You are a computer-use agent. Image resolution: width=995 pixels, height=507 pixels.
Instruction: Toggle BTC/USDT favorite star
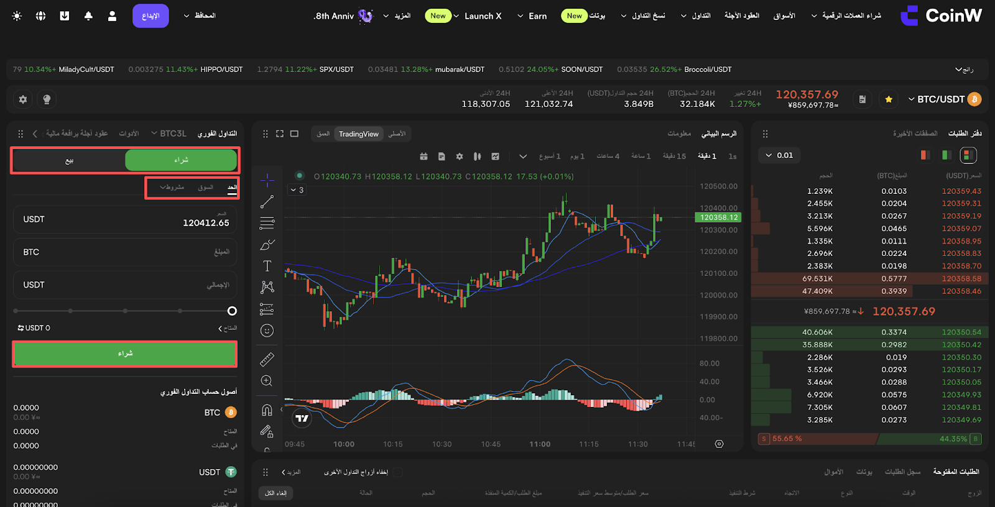[889, 99]
